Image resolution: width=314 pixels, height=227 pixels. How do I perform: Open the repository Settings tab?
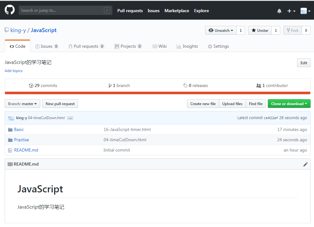pyautogui.click(x=218, y=46)
